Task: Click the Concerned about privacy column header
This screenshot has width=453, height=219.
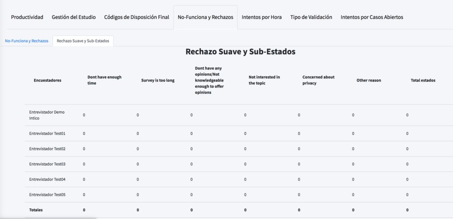Action: (319, 80)
